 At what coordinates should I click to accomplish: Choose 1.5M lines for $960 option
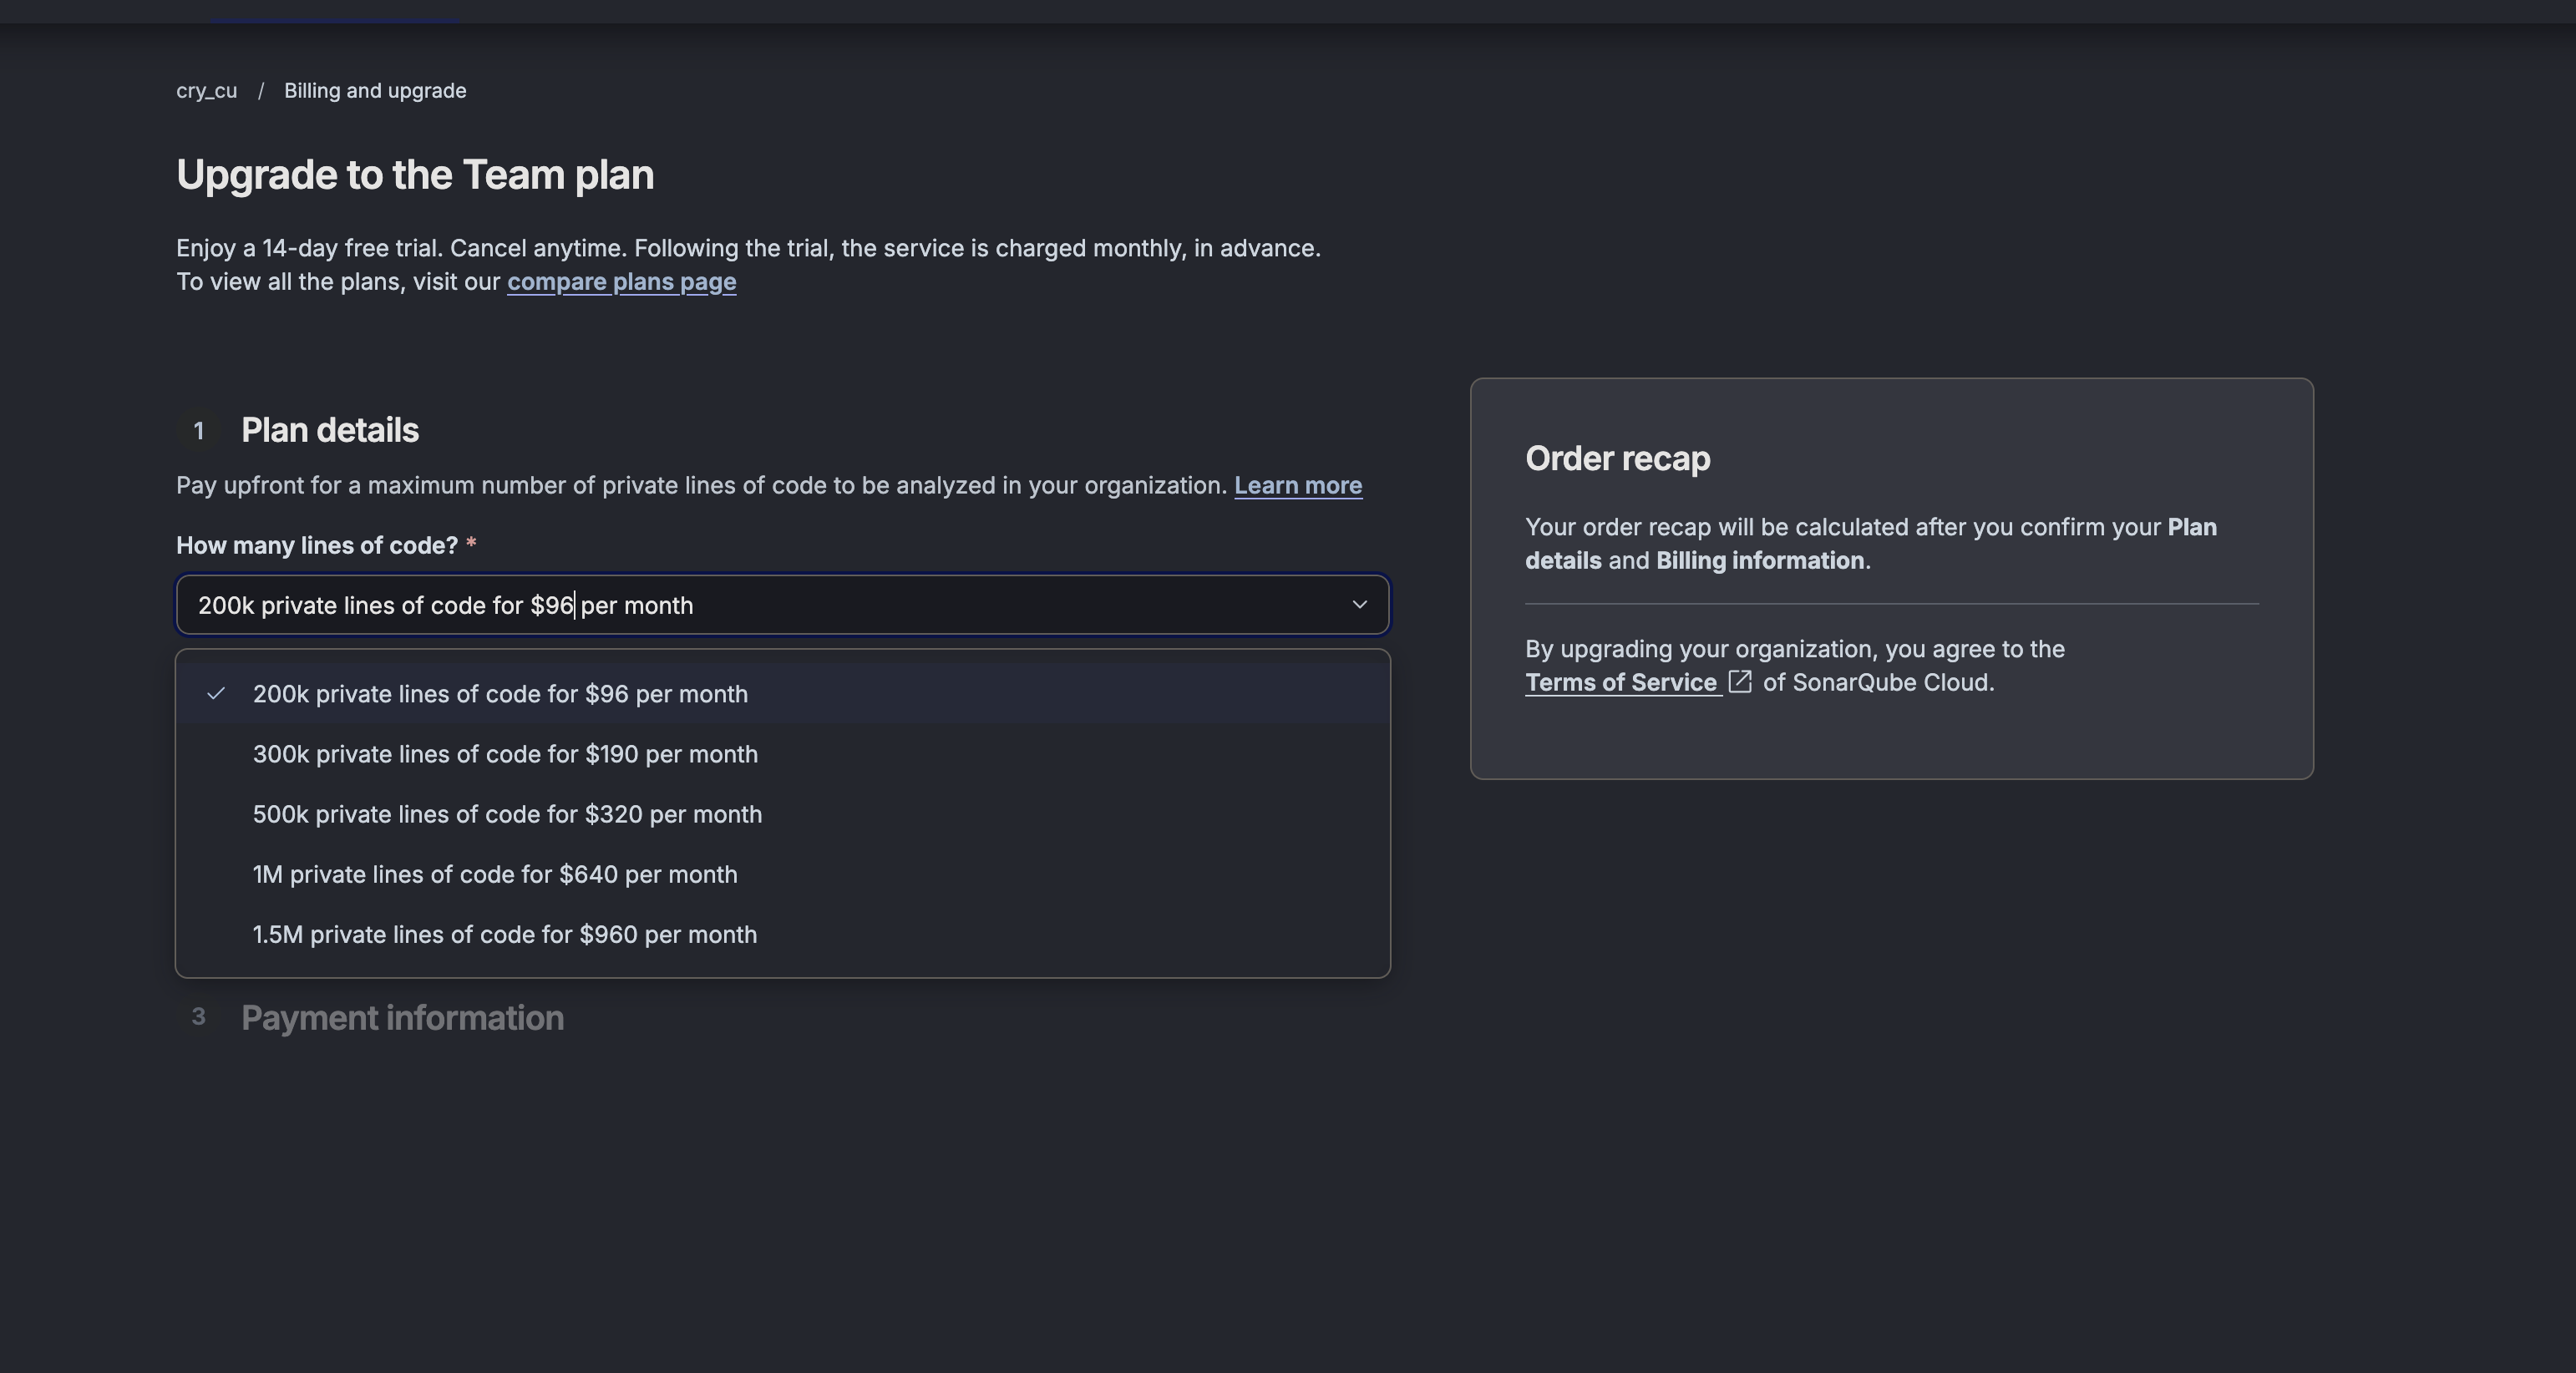505,934
